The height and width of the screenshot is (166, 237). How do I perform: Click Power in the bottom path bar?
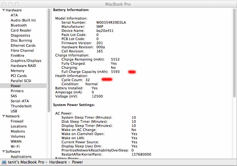tap(78, 162)
